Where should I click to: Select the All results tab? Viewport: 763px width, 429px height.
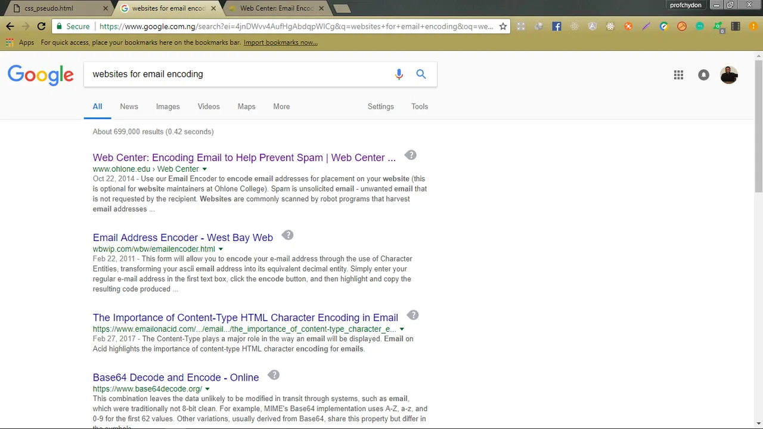coord(97,106)
